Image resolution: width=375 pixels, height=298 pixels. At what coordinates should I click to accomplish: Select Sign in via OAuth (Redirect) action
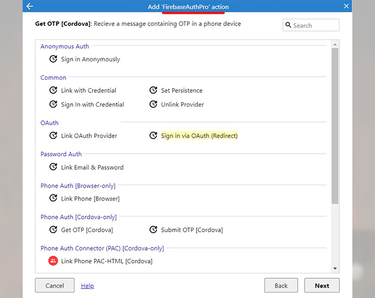click(199, 136)
